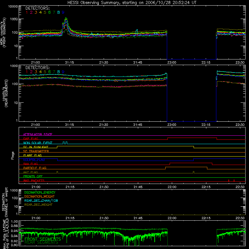Select detector 6 in front segments legend
Screen dimensions: 249x249
49,12
